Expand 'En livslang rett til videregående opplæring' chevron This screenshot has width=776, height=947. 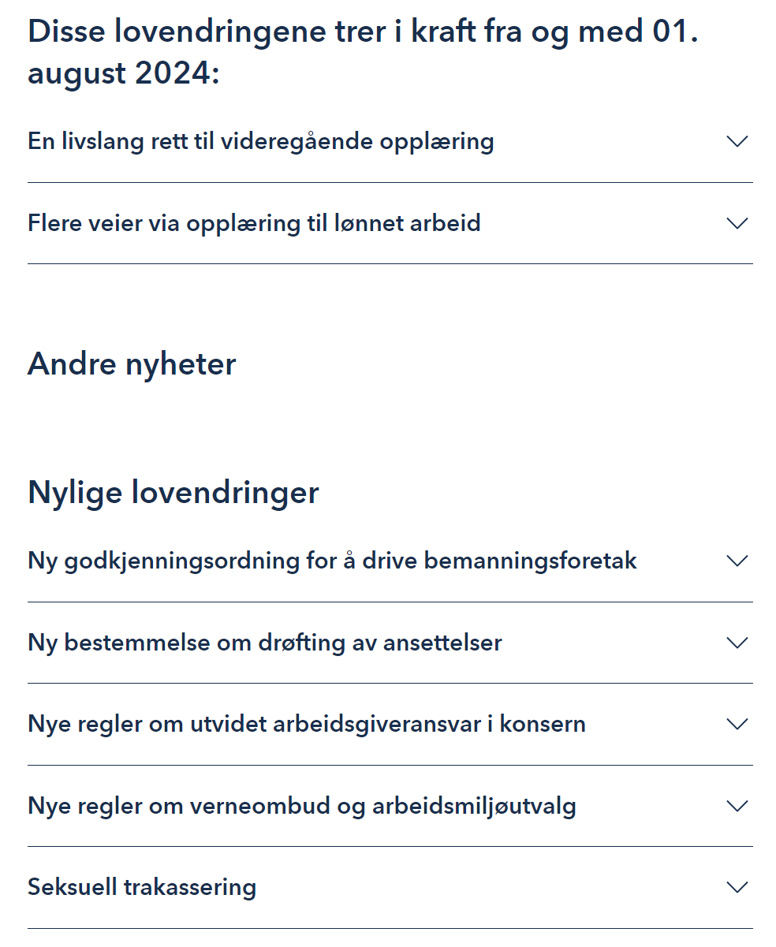pos(737,142)
